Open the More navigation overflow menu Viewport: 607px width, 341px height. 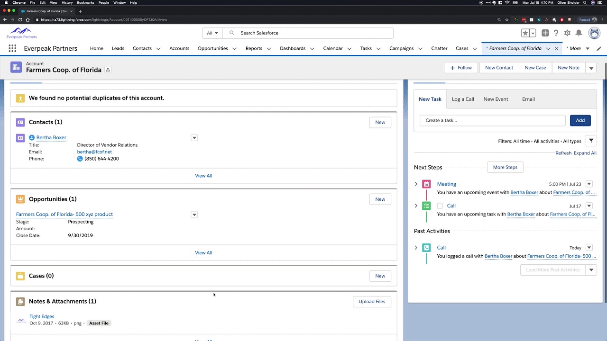pyautogui.click(x=578, y=48)
